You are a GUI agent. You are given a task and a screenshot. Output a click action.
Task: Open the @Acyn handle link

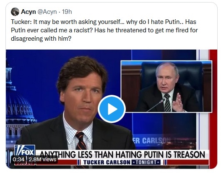47,12
